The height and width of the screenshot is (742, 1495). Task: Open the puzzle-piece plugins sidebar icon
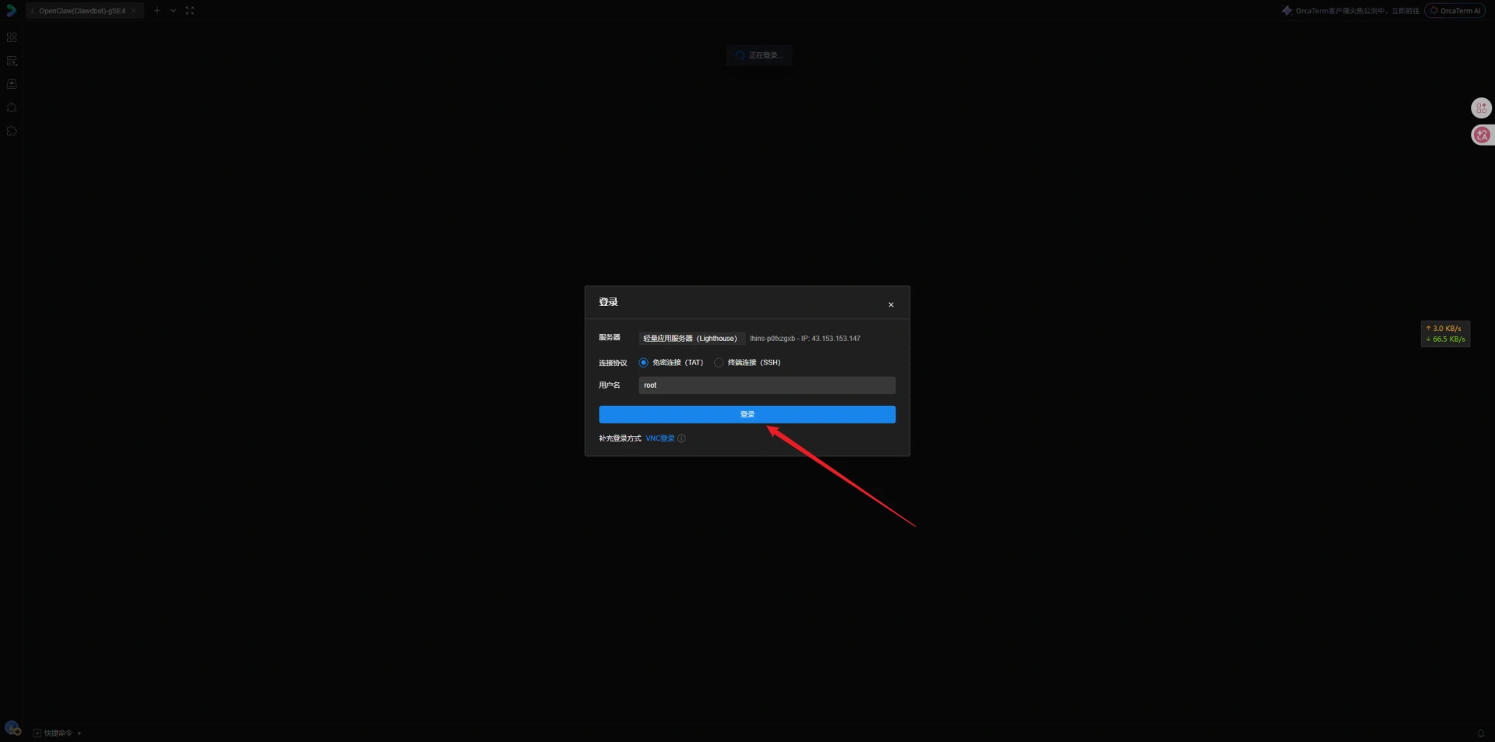[12, 131]
